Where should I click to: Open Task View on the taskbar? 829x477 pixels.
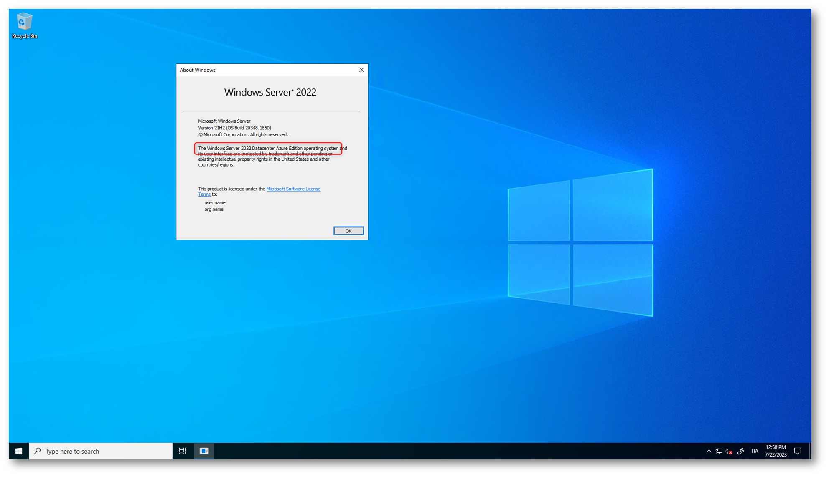(183, 451)
